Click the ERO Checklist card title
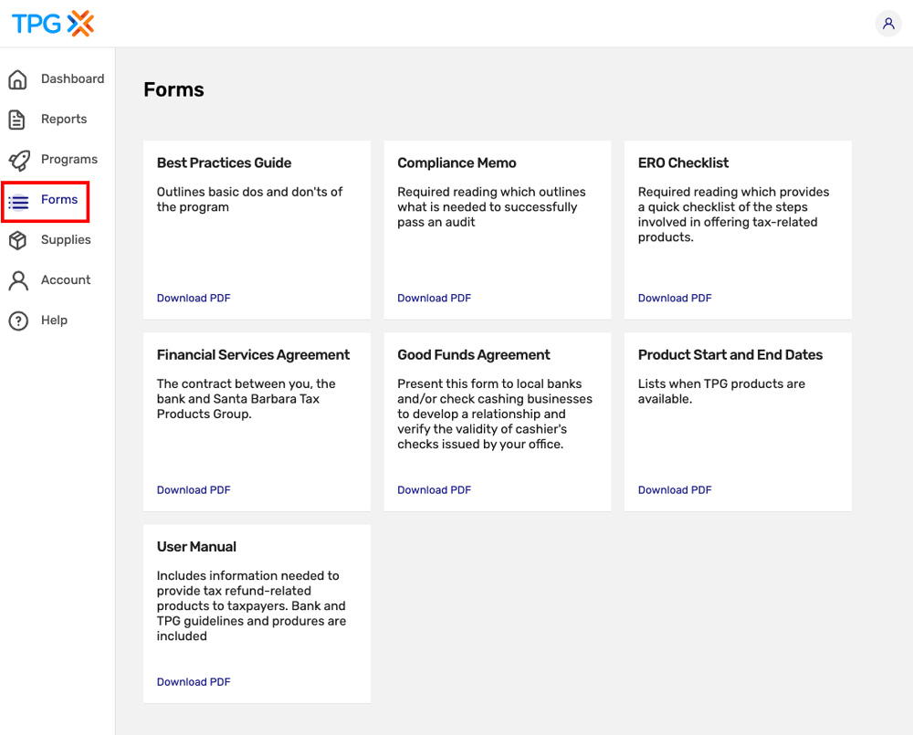913x735 pixels. pos(683,163)
